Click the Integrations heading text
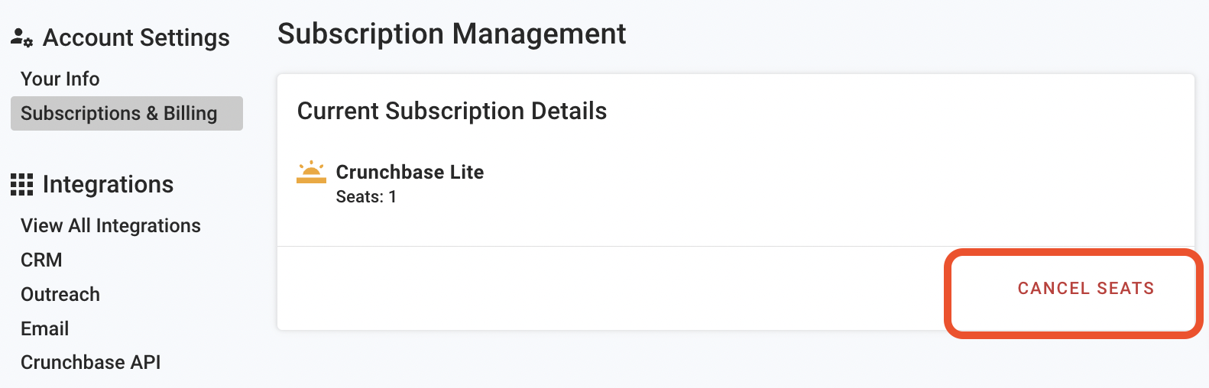This screenshot has height=388, width=1209. [x=108, y=184]
